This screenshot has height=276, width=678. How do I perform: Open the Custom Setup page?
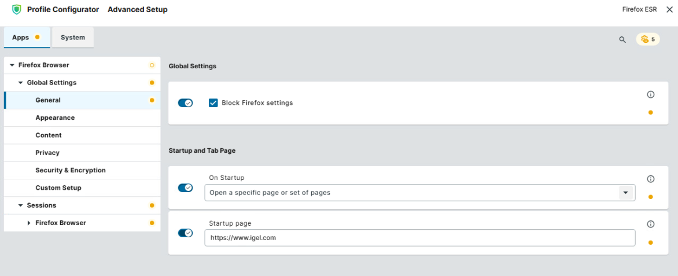coord(82,187)
